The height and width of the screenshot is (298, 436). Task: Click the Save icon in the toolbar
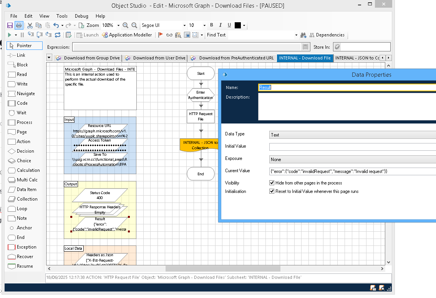(10, 25)
